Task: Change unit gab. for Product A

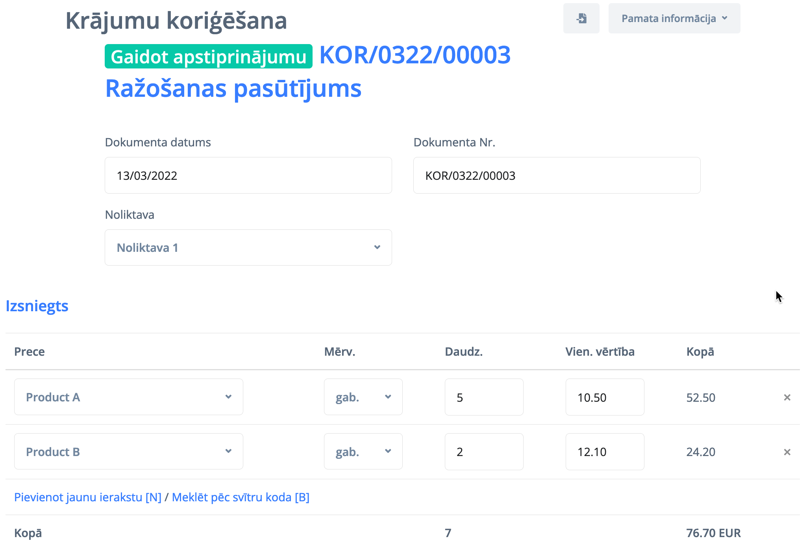Action: pos(363,397)
